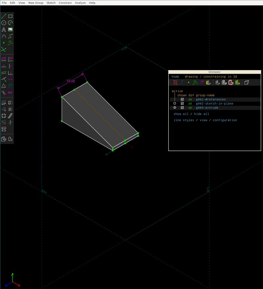Align View to Active Workplane
Viewport: 263px width, 289px height.
click(10, 139)
